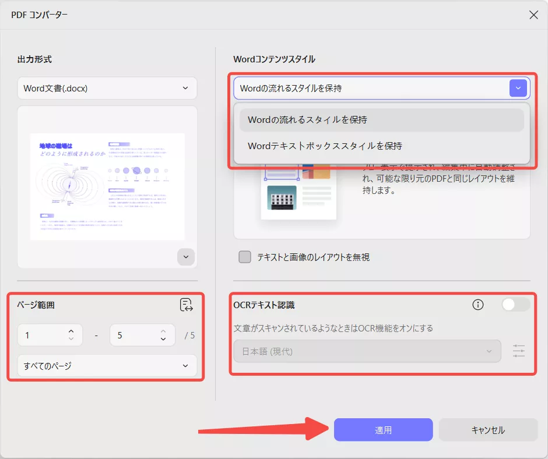Increase the end page number
This screenshot has width=548, height=459.
click(x=163, y=331)
